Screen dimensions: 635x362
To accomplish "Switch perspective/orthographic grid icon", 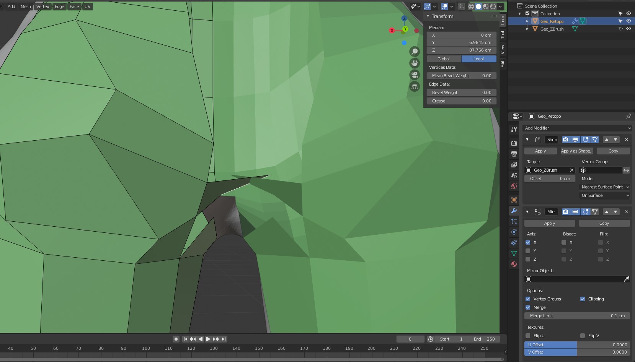I will click(x=415, y=87).
